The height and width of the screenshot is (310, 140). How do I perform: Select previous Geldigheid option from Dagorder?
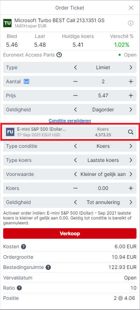point(75,110)
